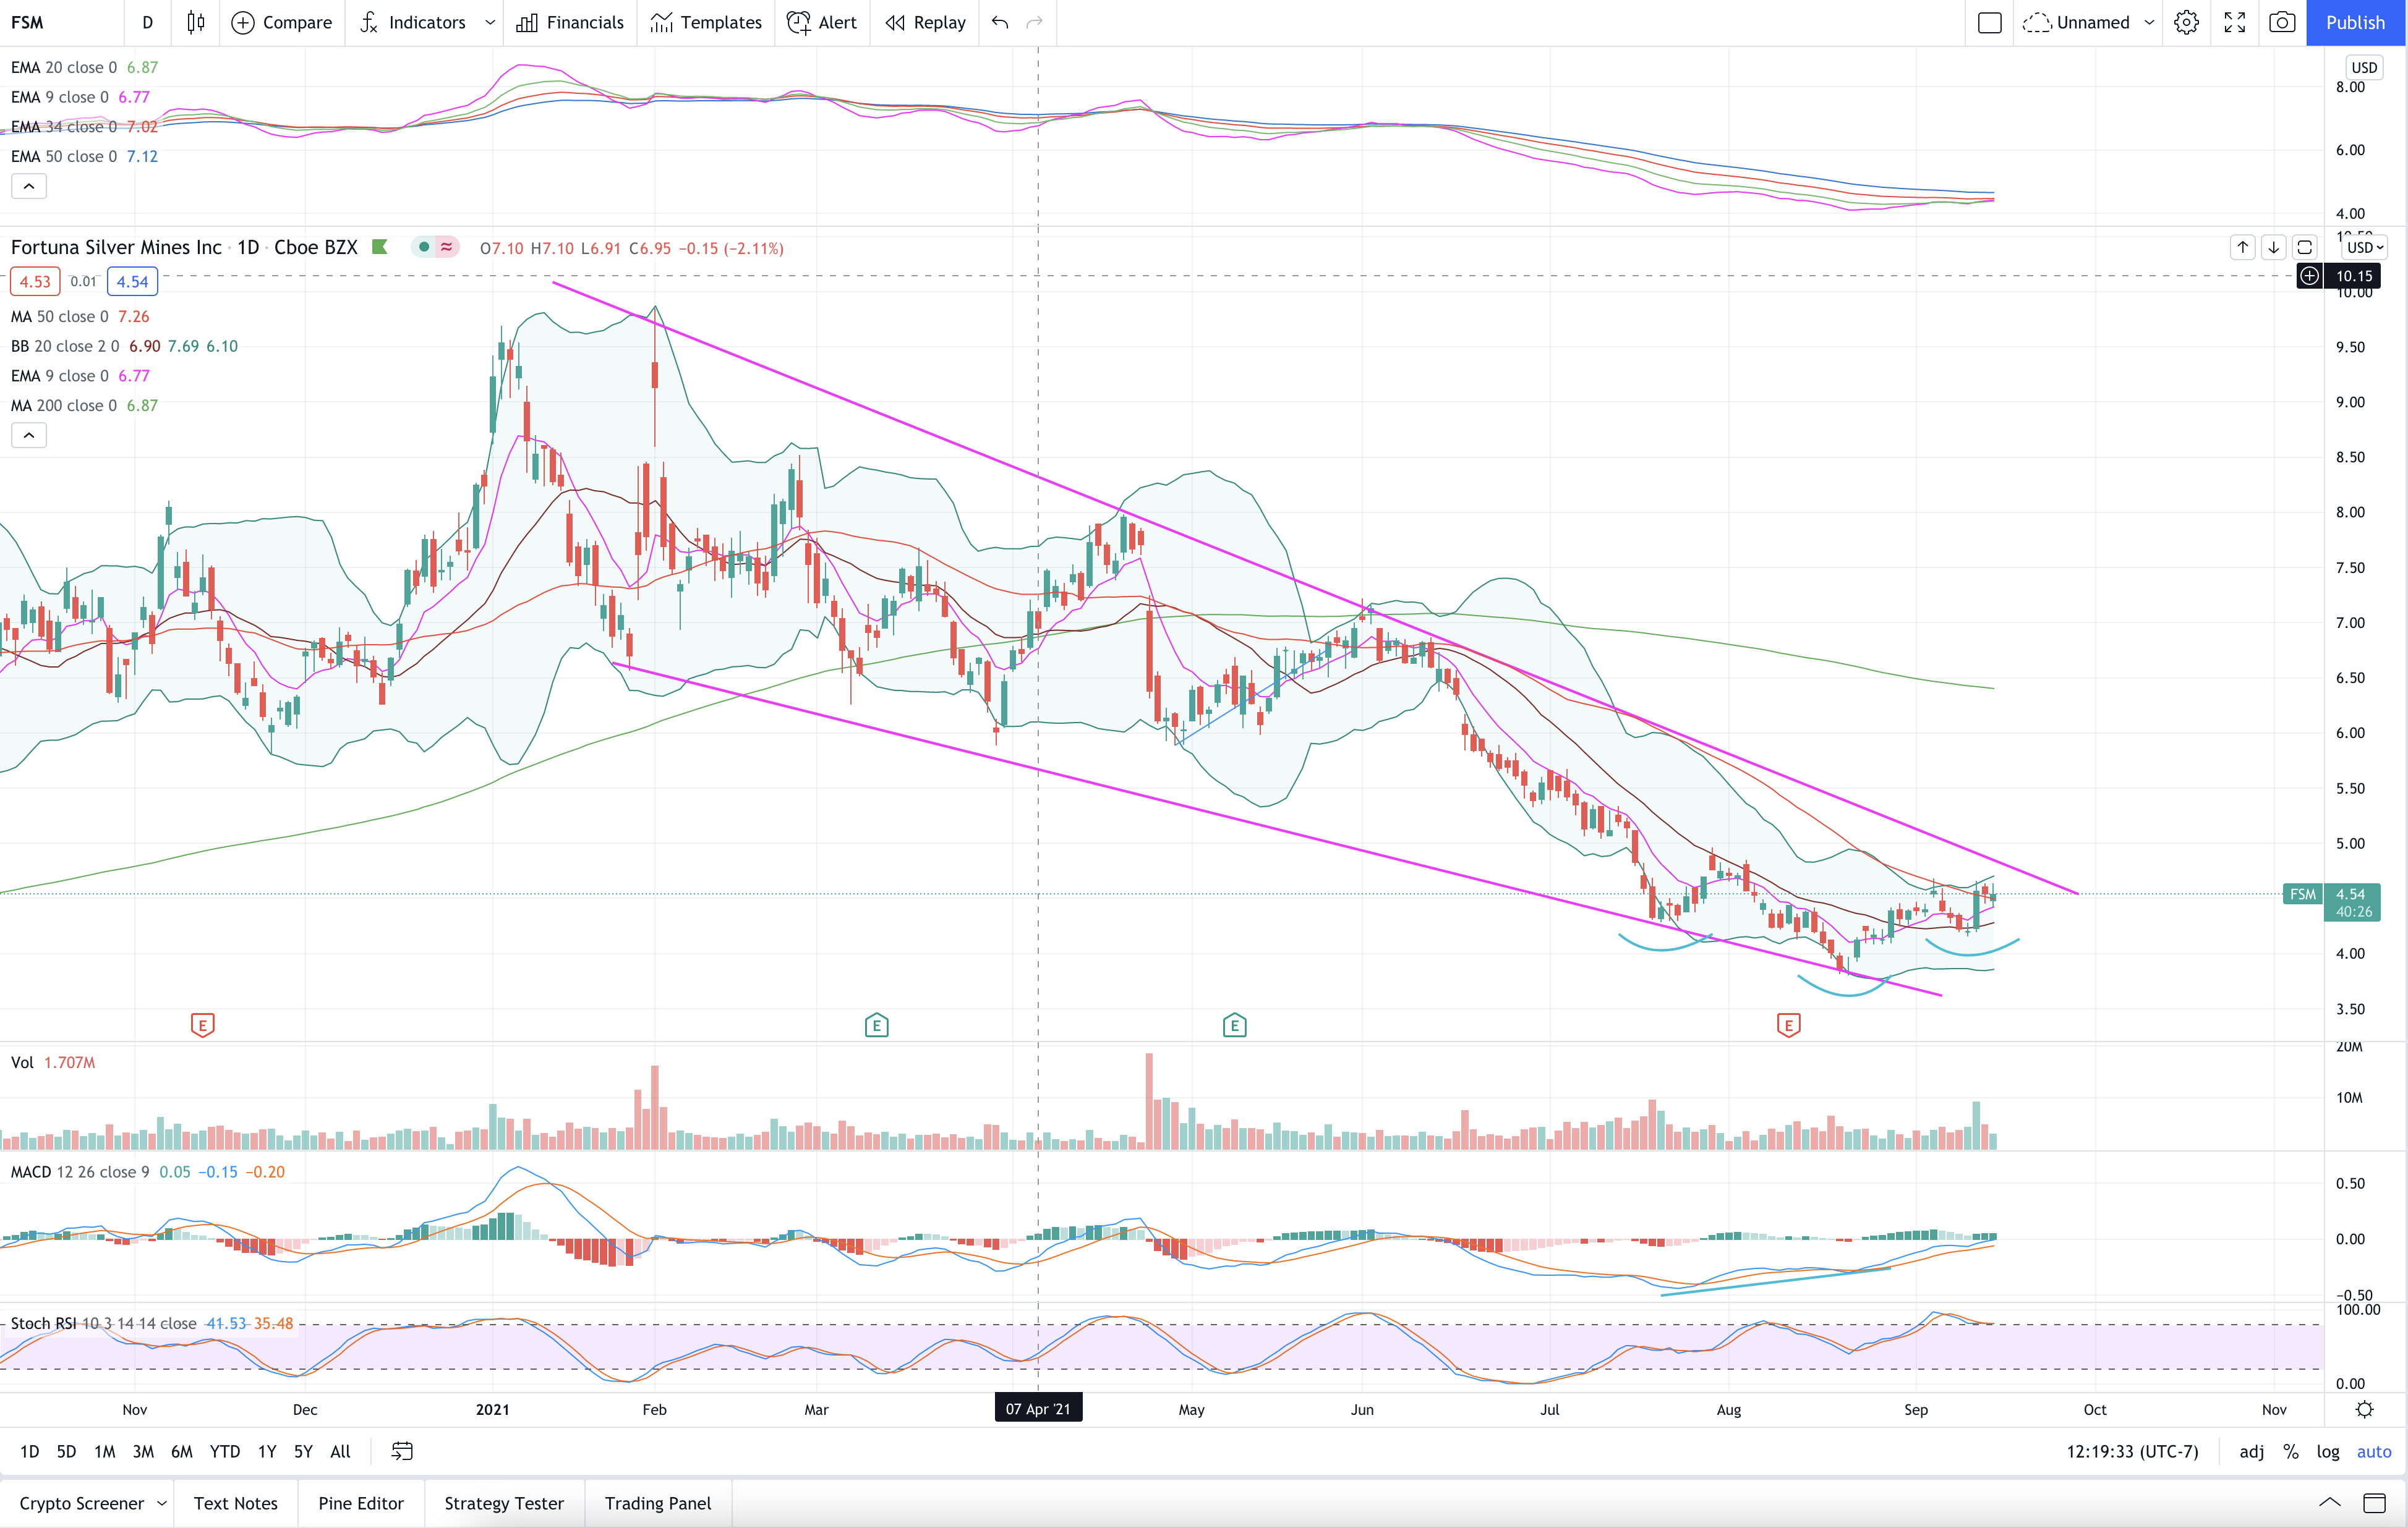Undo the last chart action

click(999, 22)
